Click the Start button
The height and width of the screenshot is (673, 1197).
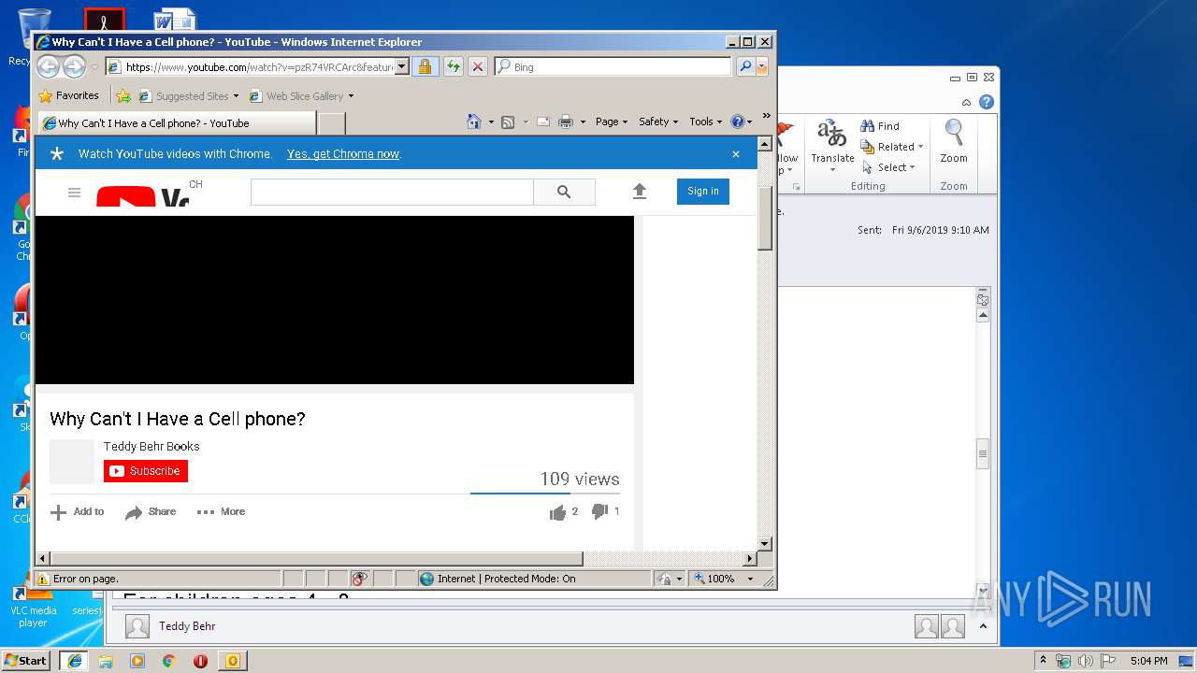point(26,660)
